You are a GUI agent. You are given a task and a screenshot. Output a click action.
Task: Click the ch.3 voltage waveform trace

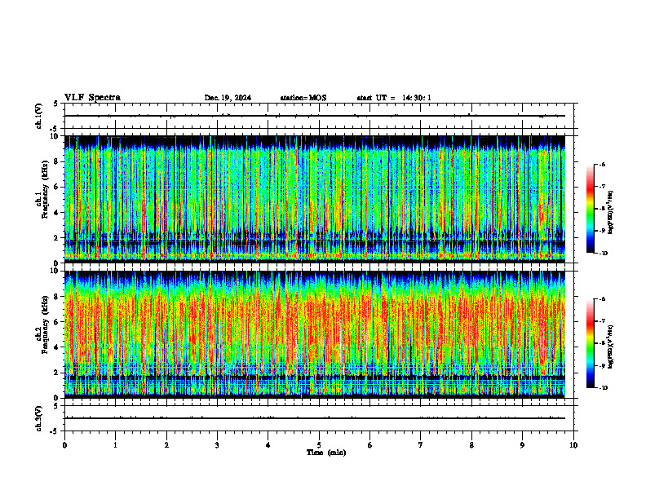[315, 418]
